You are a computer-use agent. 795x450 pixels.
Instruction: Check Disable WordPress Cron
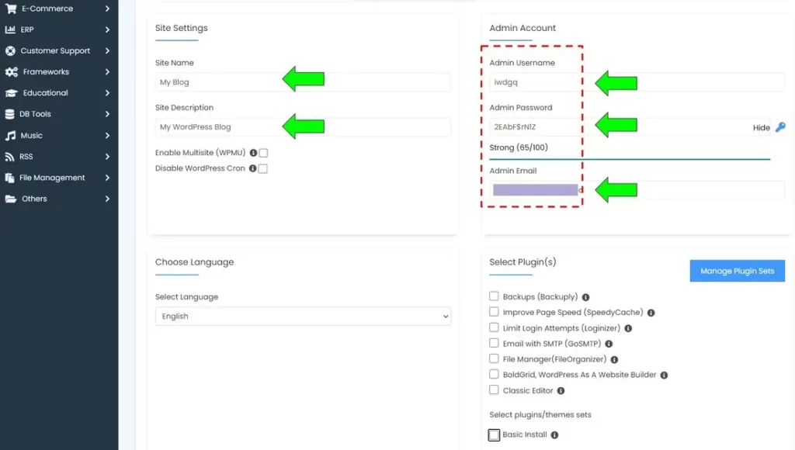point(262,168)
